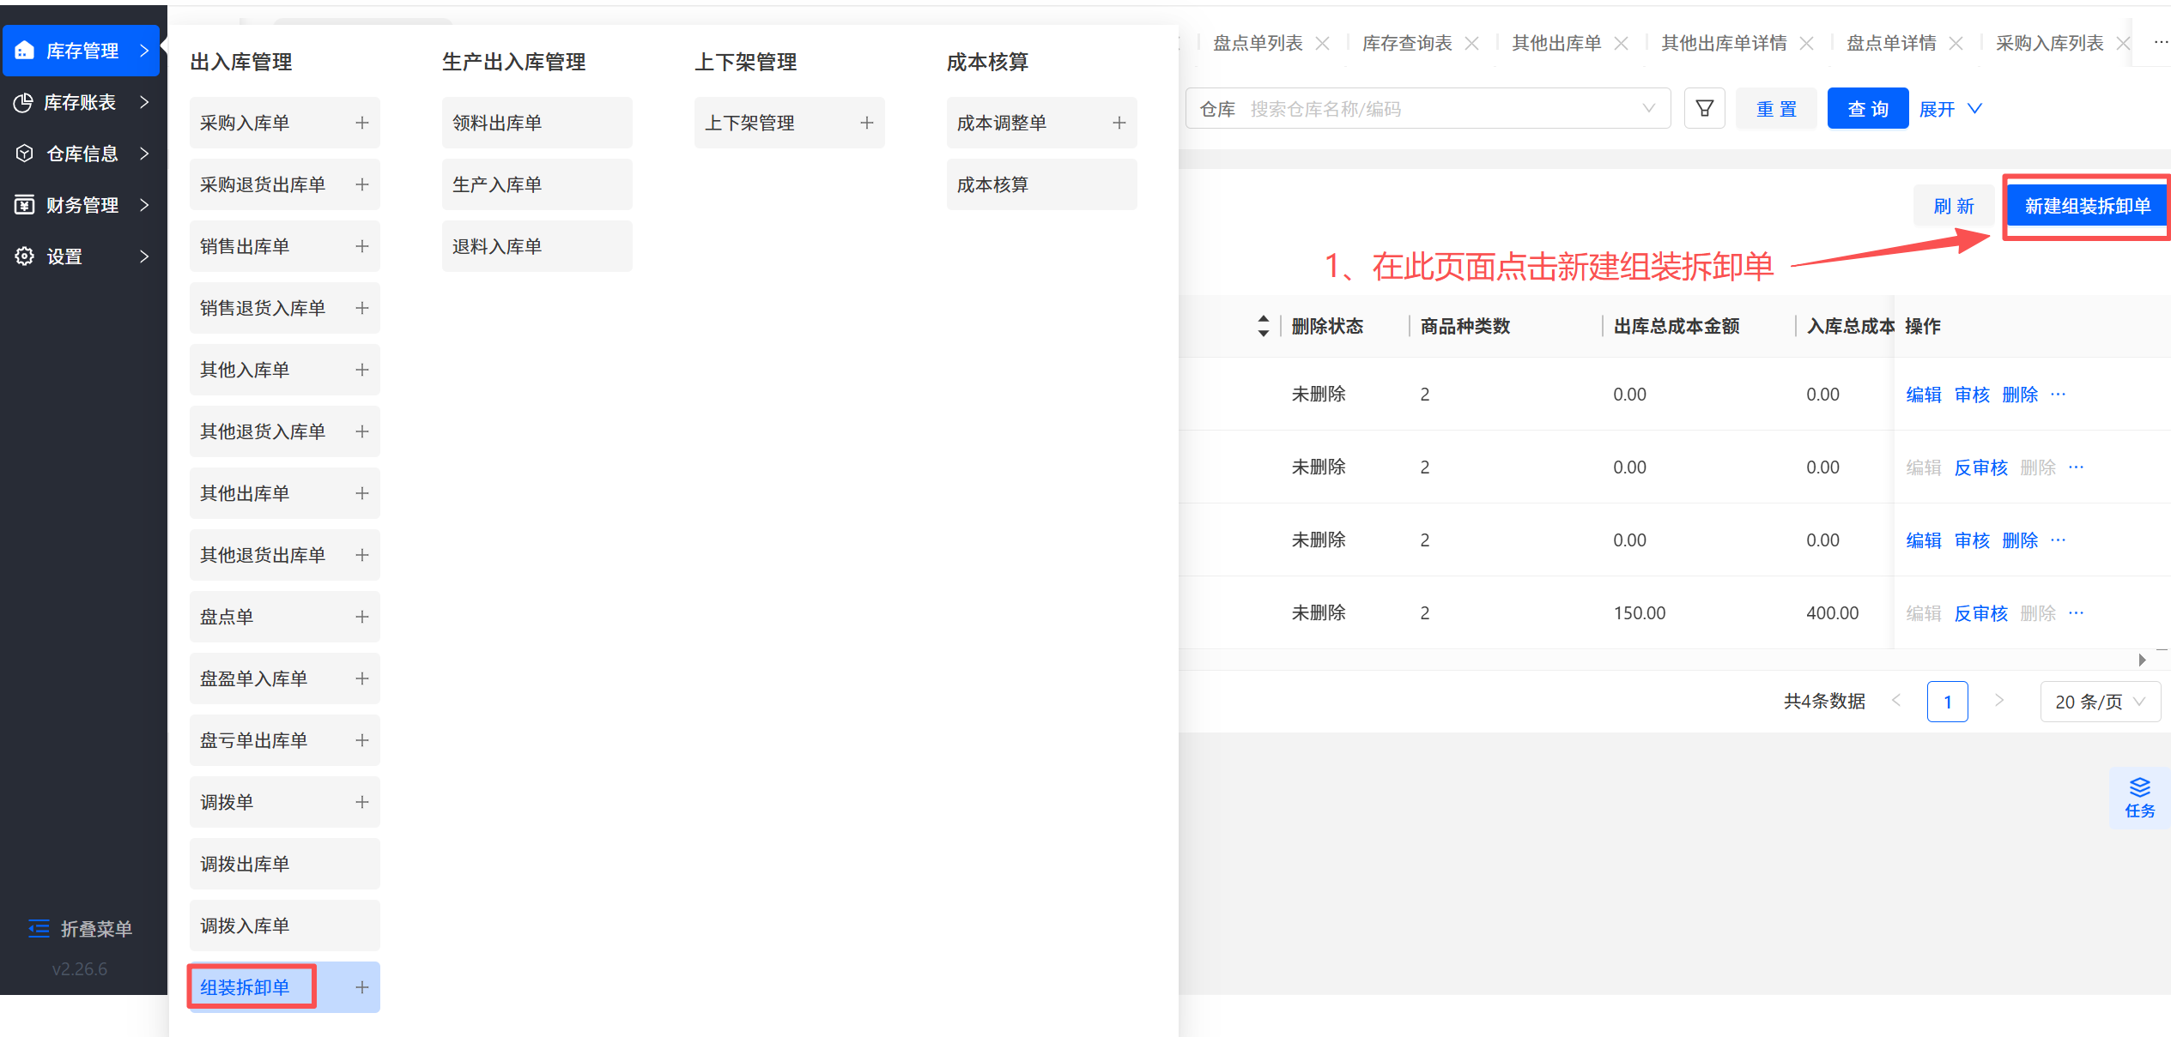Close the 盘点单列表 tab
Viewport: 2171px width, 1037px height.
pos(1323,43)
